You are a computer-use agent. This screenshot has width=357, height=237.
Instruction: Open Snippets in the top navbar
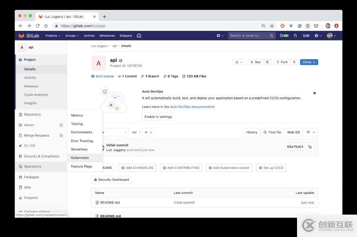(x=126, y=36)
